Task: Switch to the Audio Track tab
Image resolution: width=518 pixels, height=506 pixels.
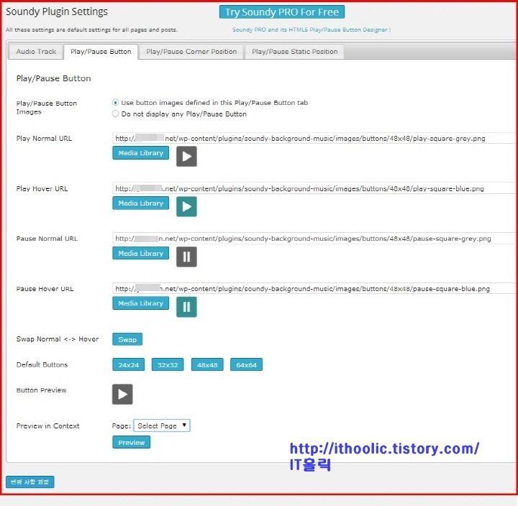Action: [36, 52]
